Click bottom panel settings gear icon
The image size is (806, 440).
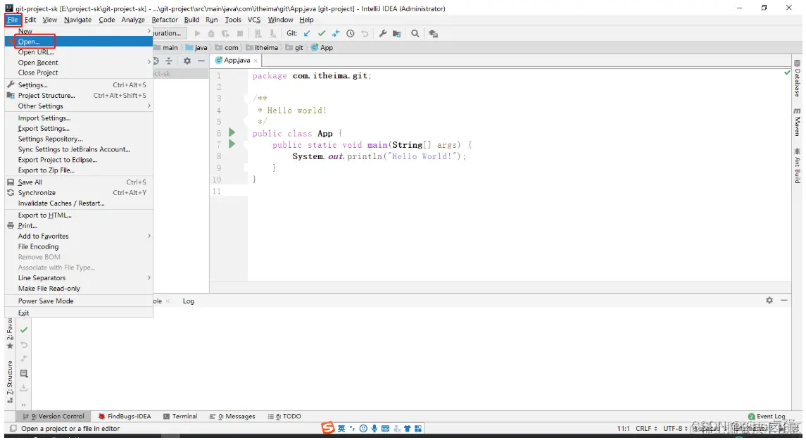tap(769, 300)
